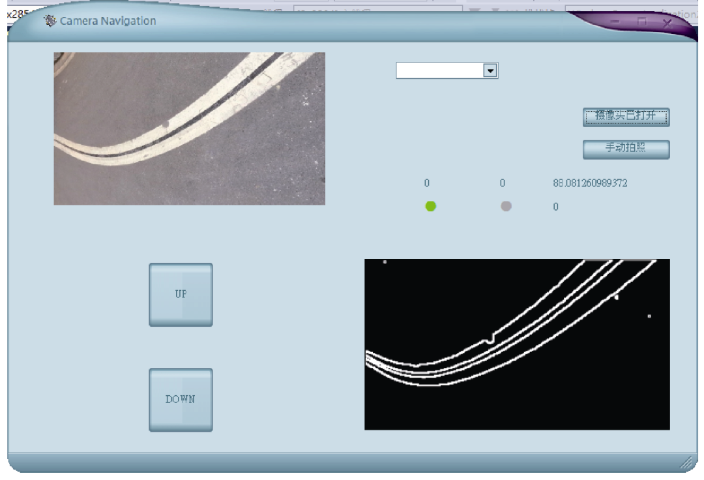Close the Camera Navigation window
704x480 pixels.
[667, 22]
